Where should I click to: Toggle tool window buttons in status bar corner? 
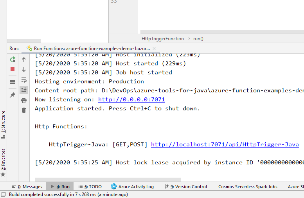pos(3,194)
